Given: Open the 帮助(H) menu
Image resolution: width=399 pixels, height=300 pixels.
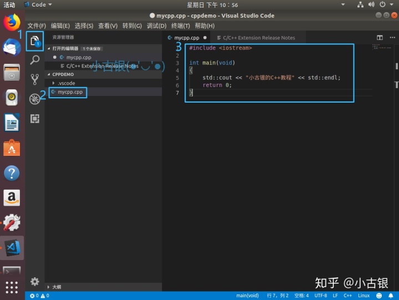Looking at the screenshot, I should point(204,26).
